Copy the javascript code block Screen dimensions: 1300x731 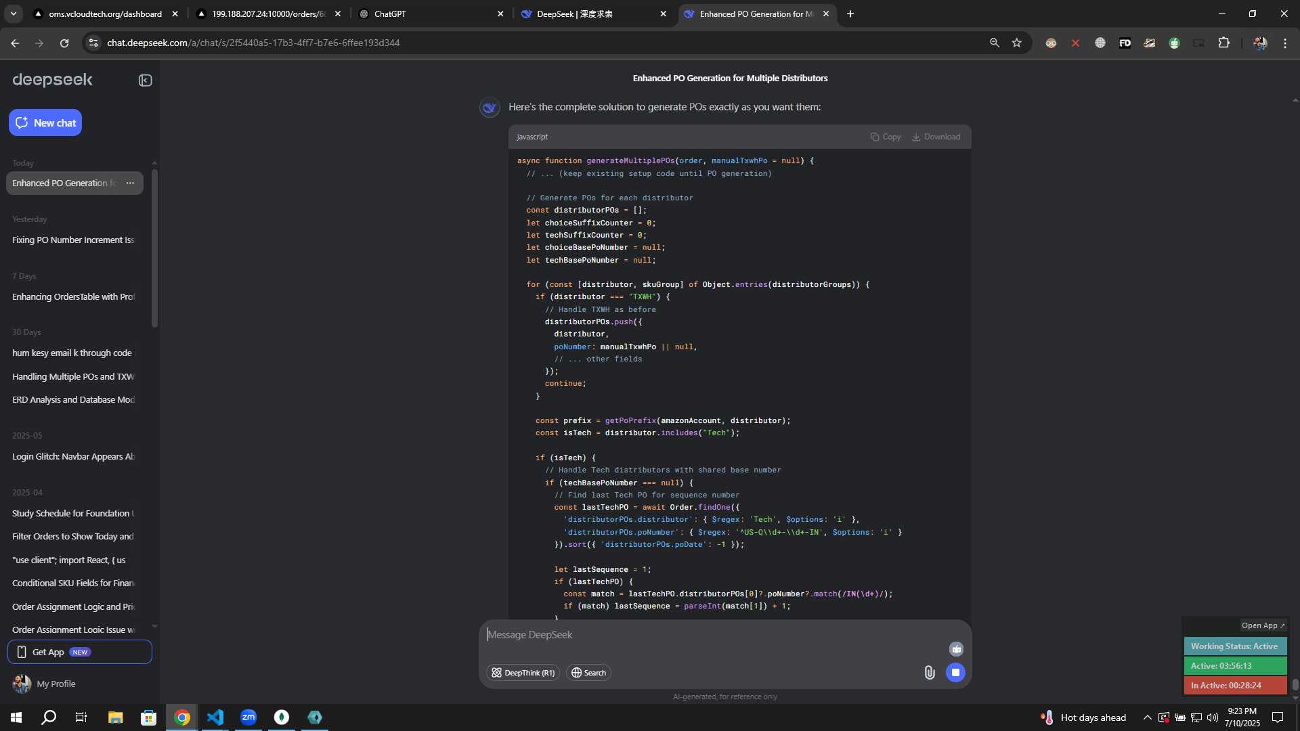tap(886, 137)
